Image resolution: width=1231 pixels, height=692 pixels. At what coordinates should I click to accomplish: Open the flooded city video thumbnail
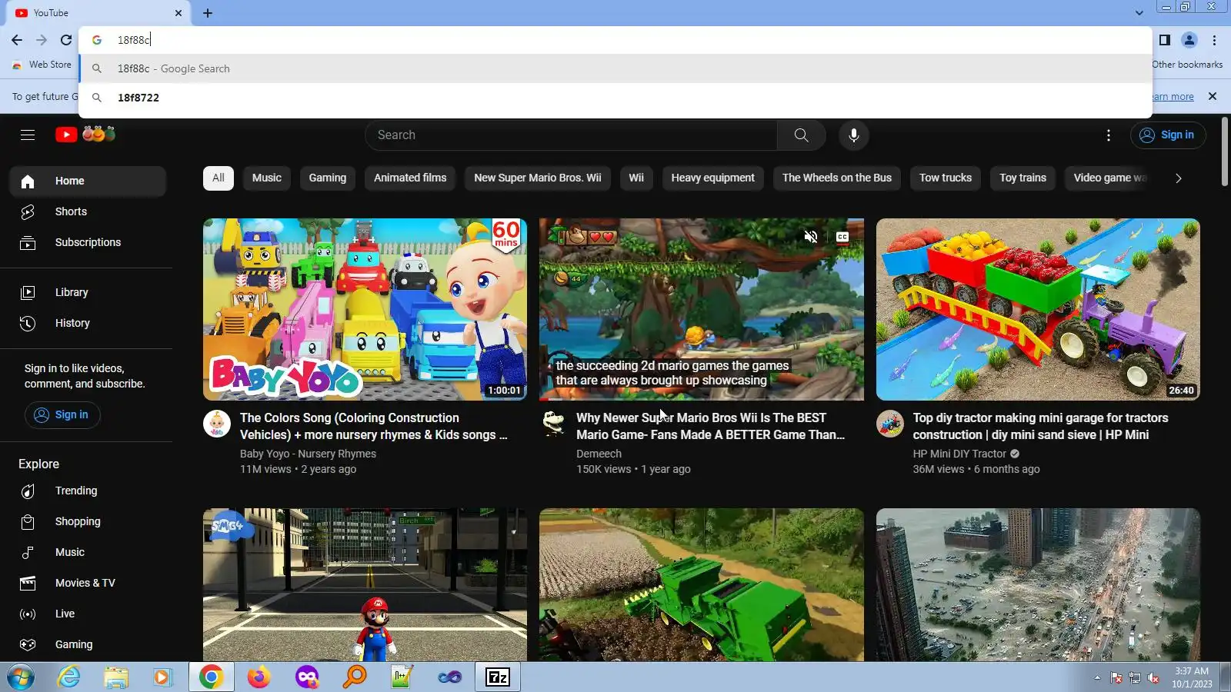[1038, 584]
